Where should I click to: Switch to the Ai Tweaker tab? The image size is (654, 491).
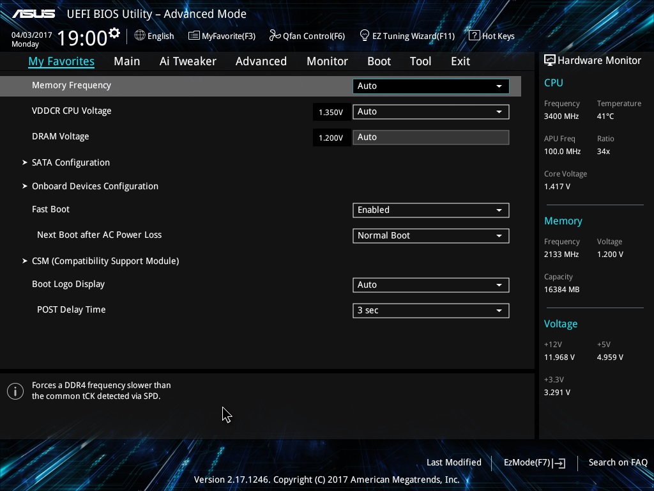tap(188, 61)
